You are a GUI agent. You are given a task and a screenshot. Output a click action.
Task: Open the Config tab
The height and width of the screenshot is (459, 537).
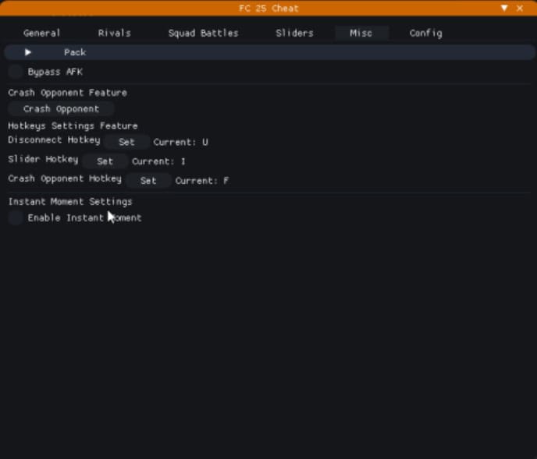point(425,34)
